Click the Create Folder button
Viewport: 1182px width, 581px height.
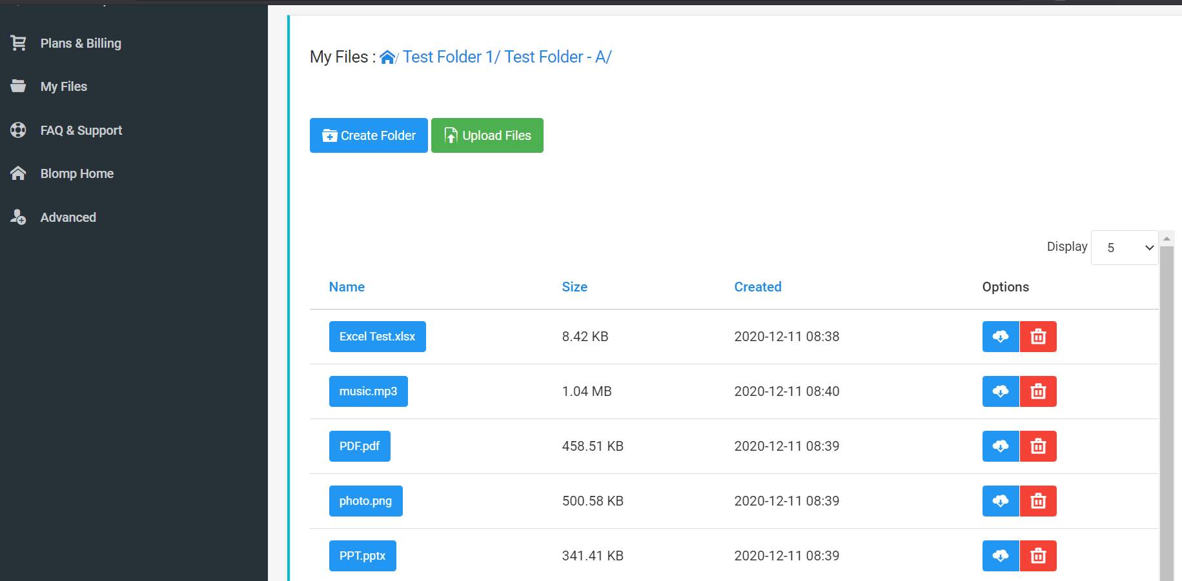click(x=369, y=135)
